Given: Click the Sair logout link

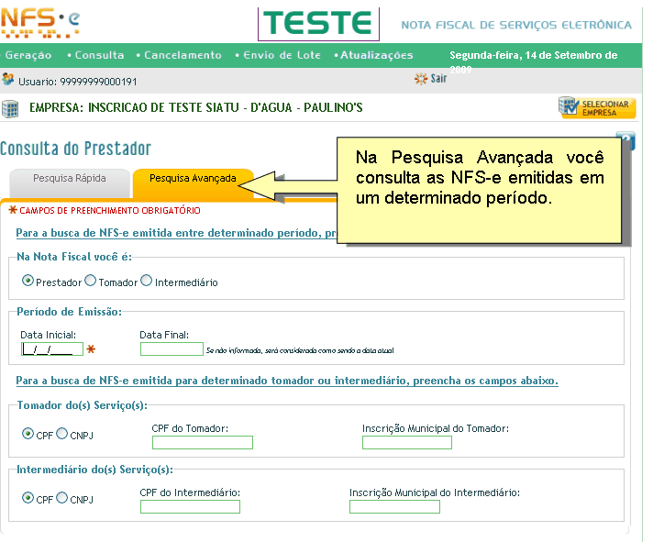Looking at the screenshot, I should click(438, 79).
